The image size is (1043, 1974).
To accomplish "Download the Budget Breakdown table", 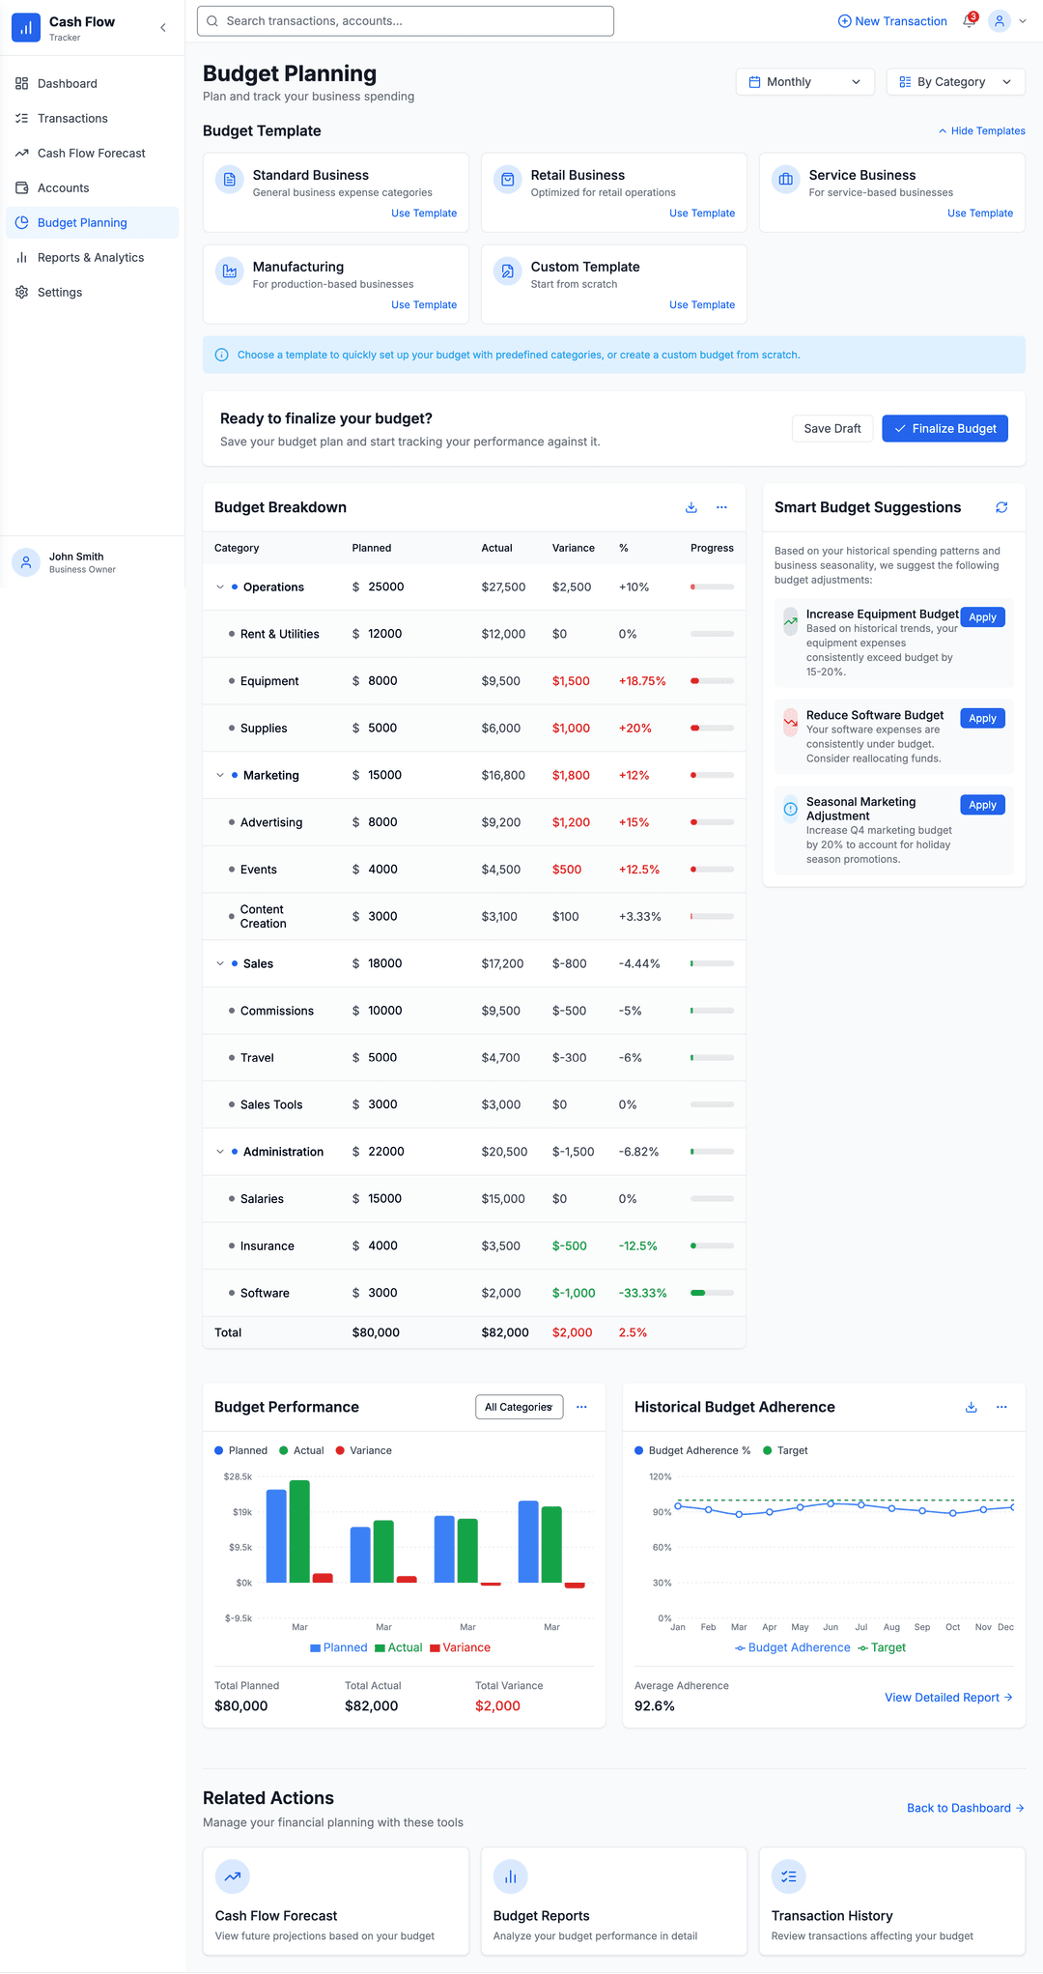I will tap(691, 507).
